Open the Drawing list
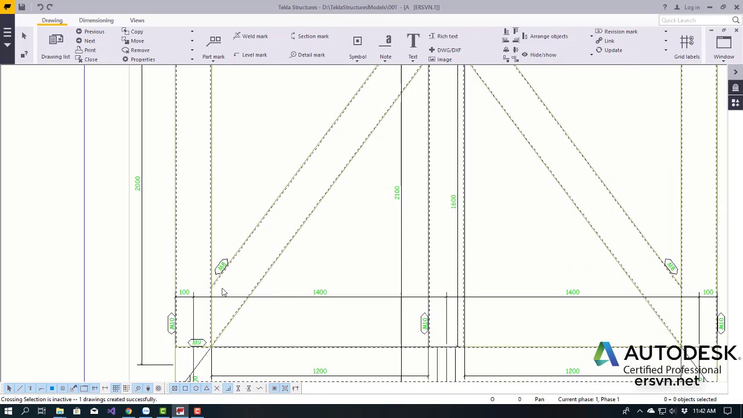Screen dimensions: 743x418 (56, 46)
